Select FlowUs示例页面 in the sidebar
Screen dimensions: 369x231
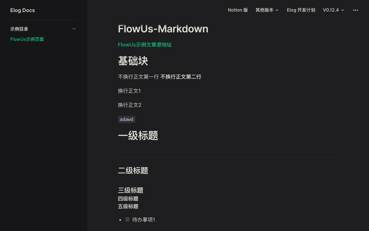(x=27, y=39)
